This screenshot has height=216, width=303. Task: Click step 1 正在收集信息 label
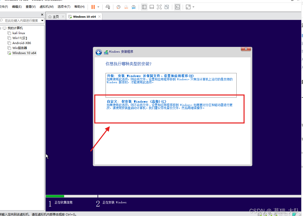pos(64,203)
